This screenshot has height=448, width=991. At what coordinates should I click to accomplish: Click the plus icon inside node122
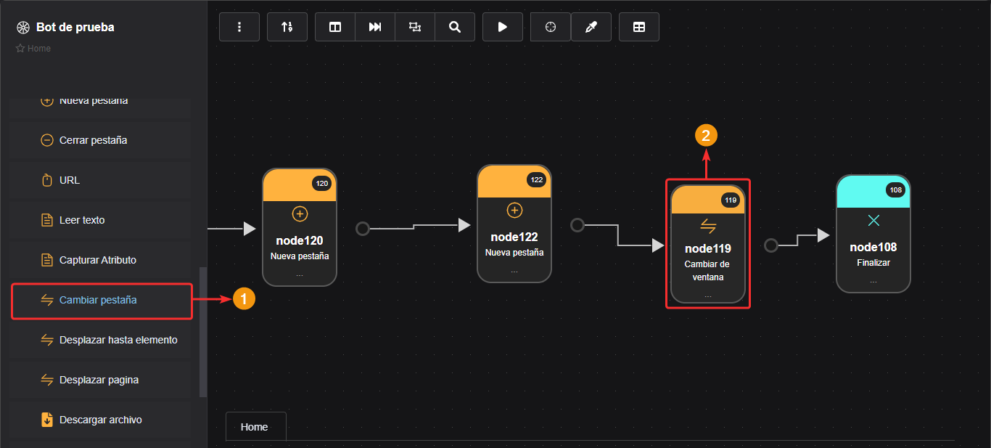click(x=514, y=211)
